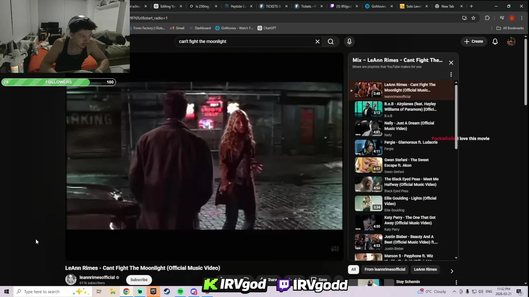Open the ChatGPT bookmark

pyautogui.click(x=267, y=28)
